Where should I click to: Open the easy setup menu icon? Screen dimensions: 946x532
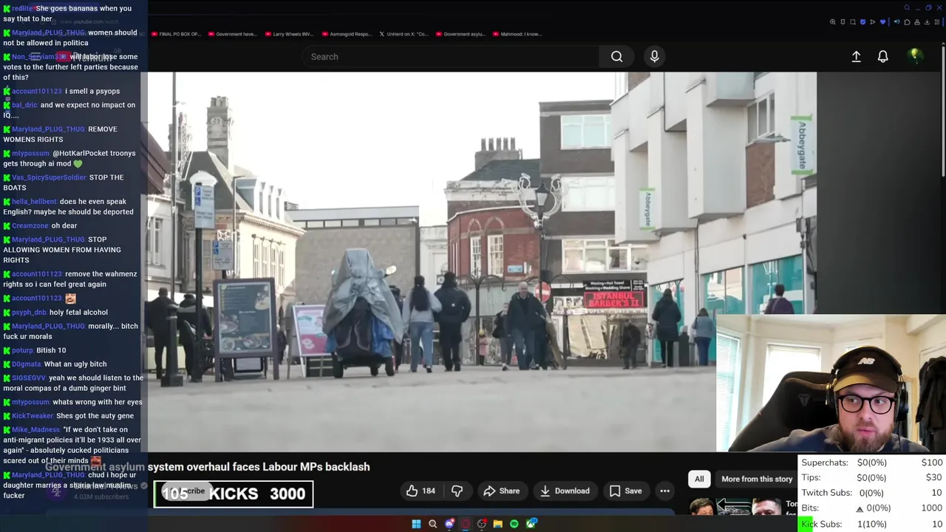click(937, 22)
